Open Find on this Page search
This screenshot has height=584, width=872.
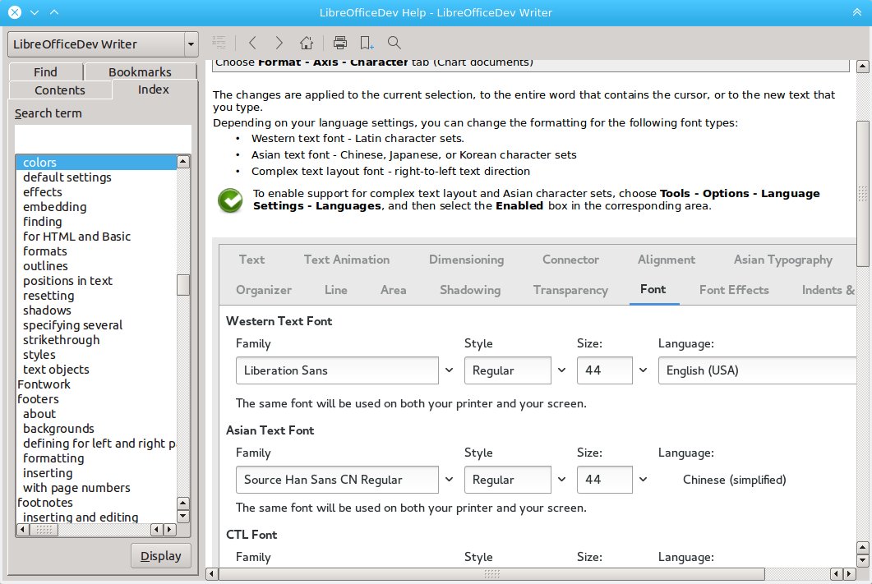(394, 42)
